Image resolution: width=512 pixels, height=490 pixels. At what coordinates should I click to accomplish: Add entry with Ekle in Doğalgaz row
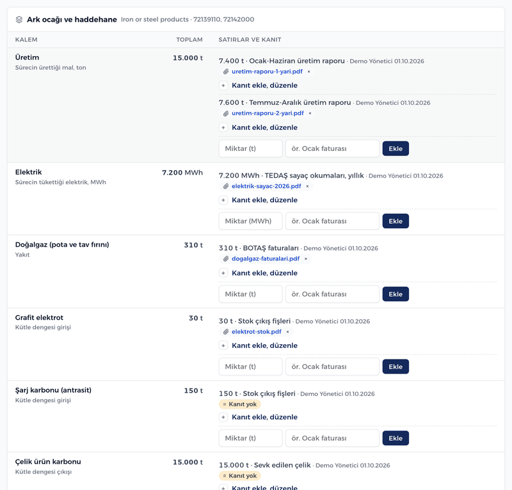(396, 294)
